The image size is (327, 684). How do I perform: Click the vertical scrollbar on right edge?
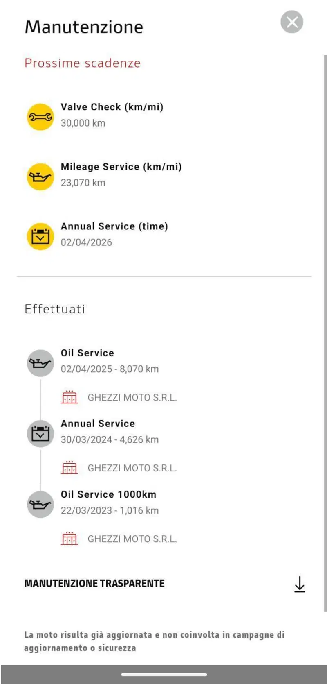325,328
